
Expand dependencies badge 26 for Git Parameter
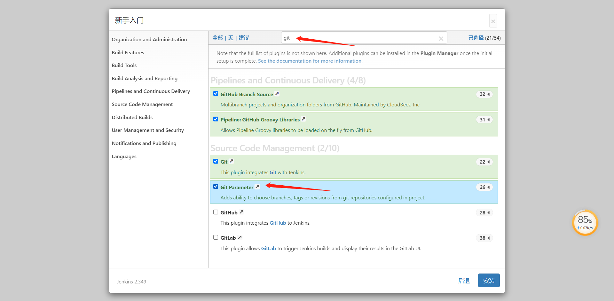(x=484, y=187)
